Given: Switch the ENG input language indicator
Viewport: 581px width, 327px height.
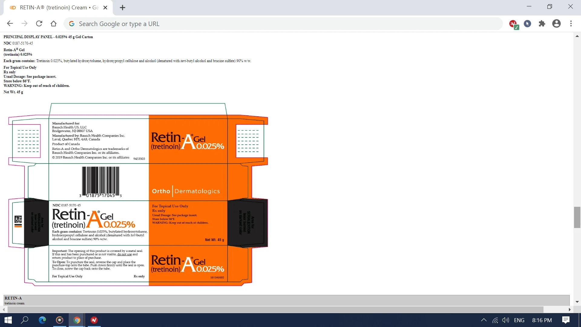Looking at the screenshot, I should (519, 320).
